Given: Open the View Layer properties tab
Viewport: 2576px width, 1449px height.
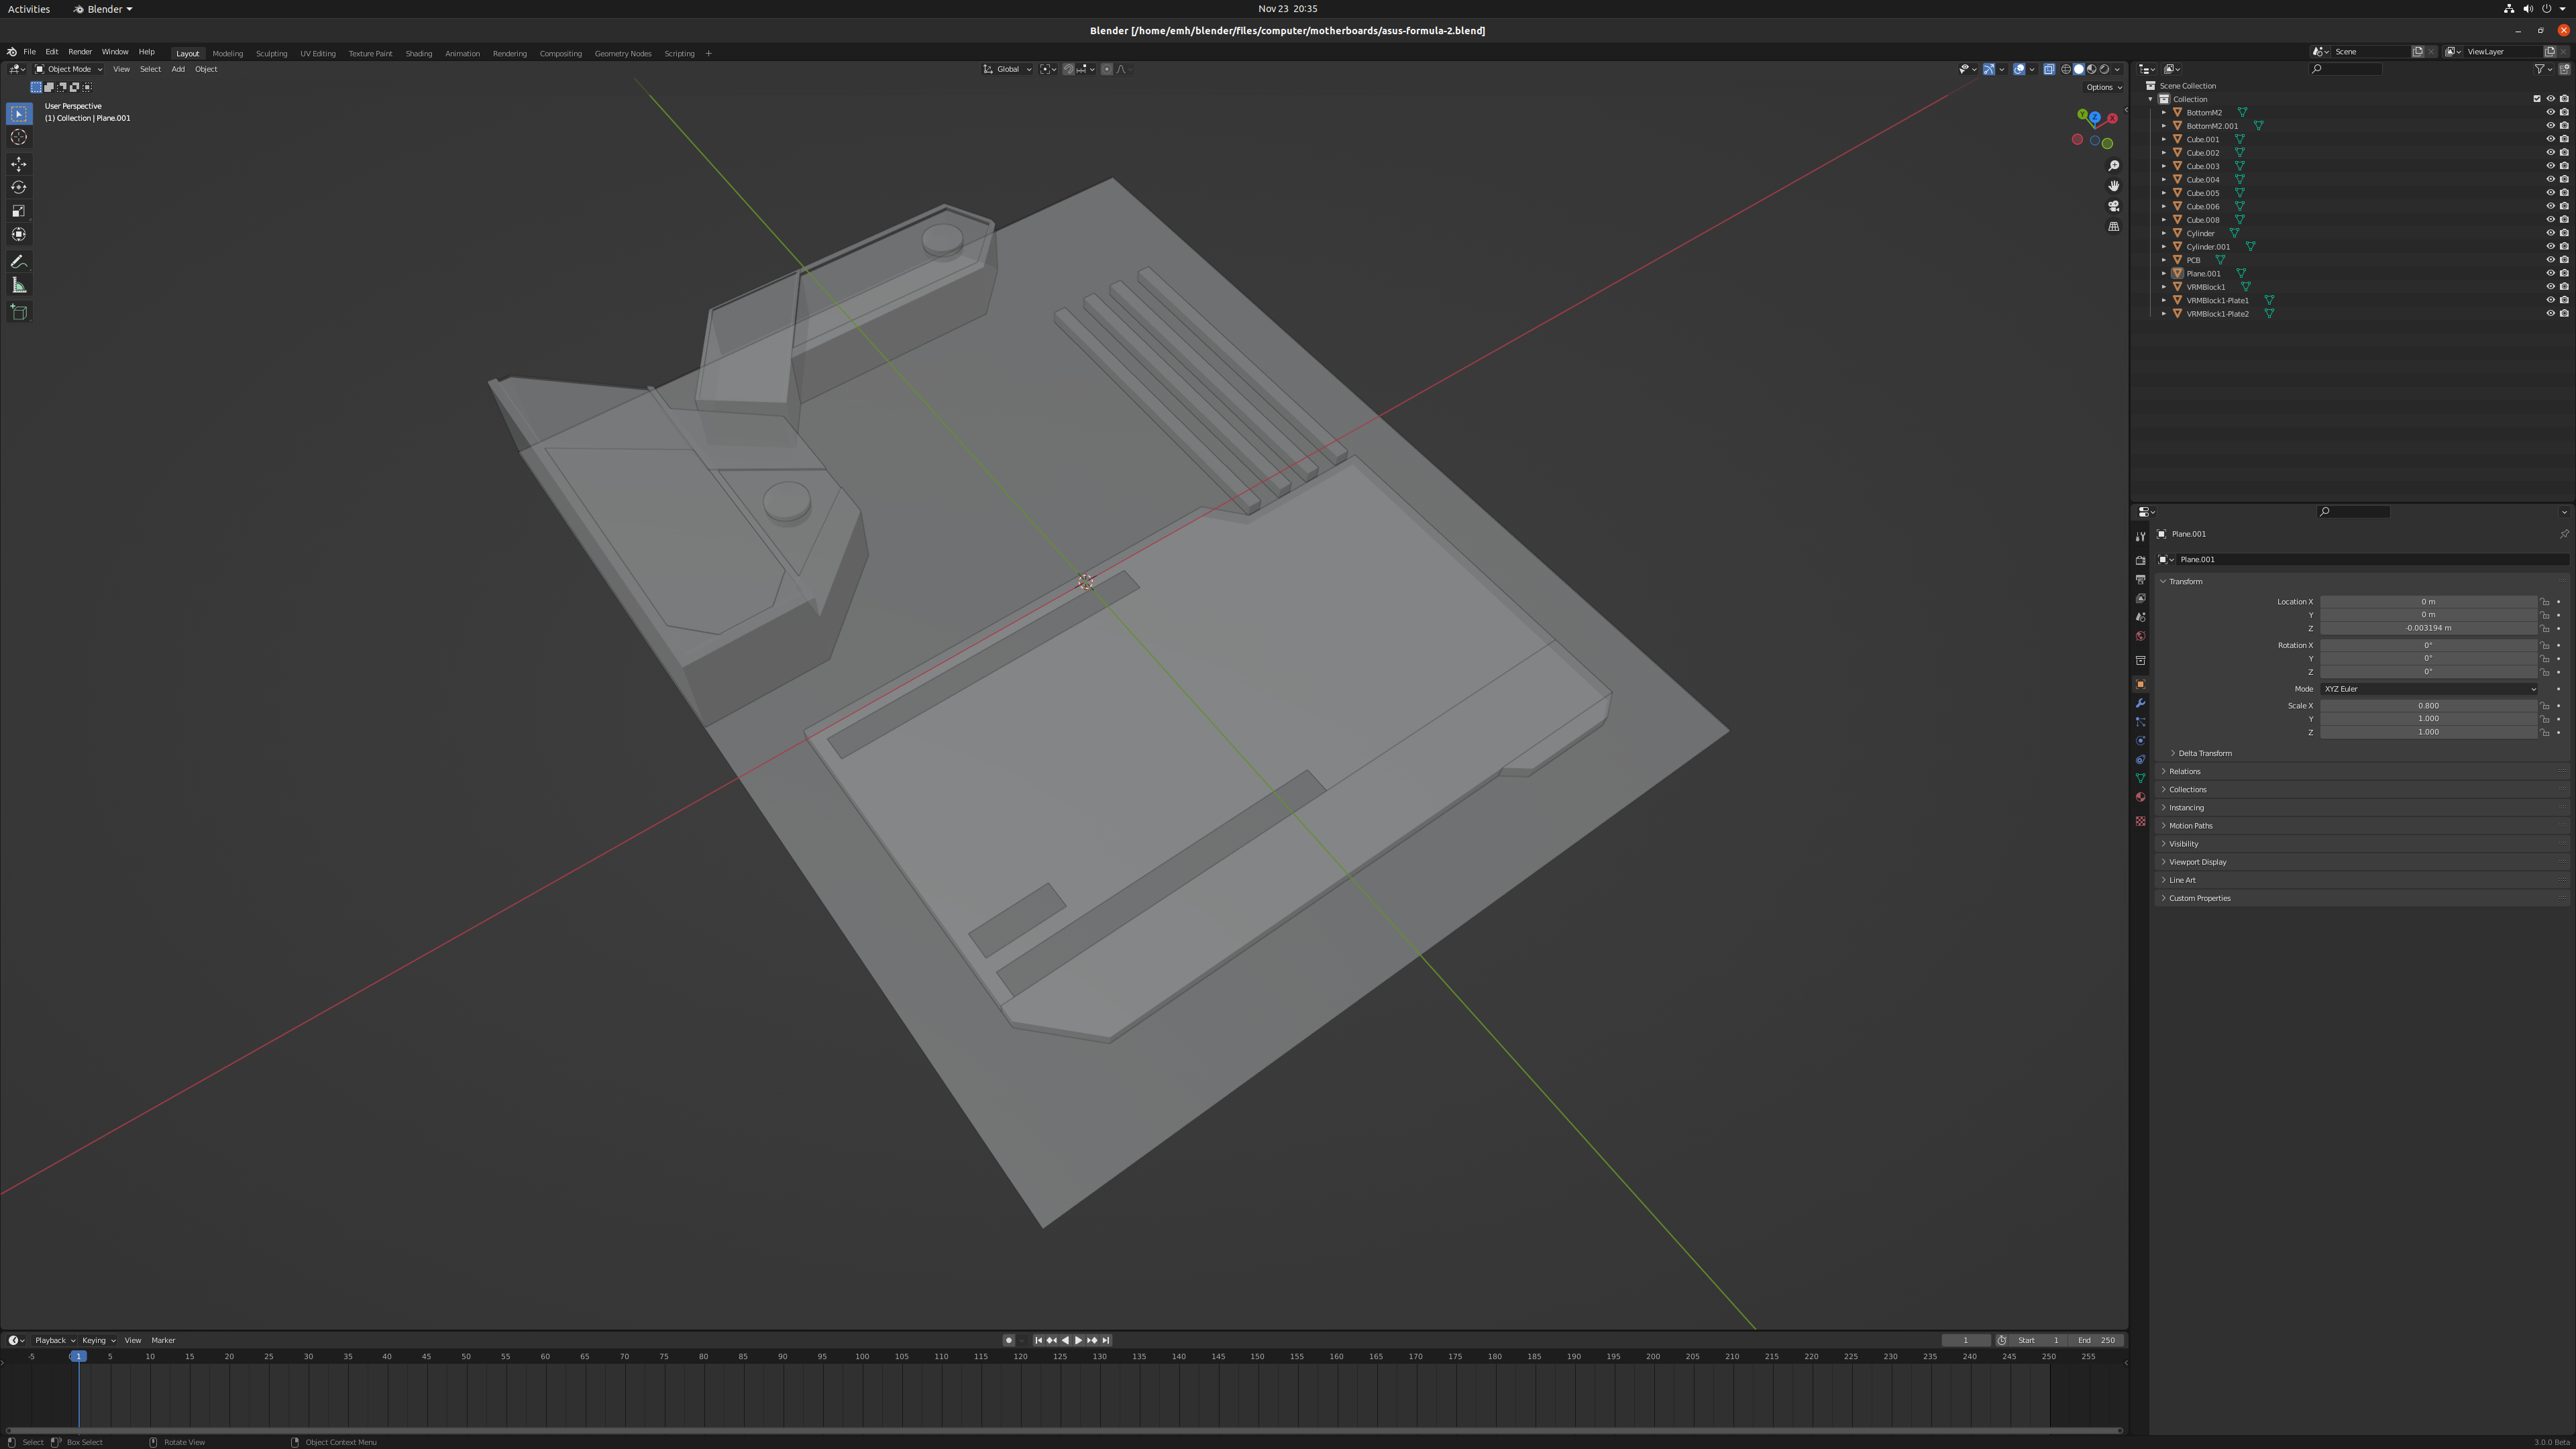Looking at the screenshot, I should pos(2140,598).
